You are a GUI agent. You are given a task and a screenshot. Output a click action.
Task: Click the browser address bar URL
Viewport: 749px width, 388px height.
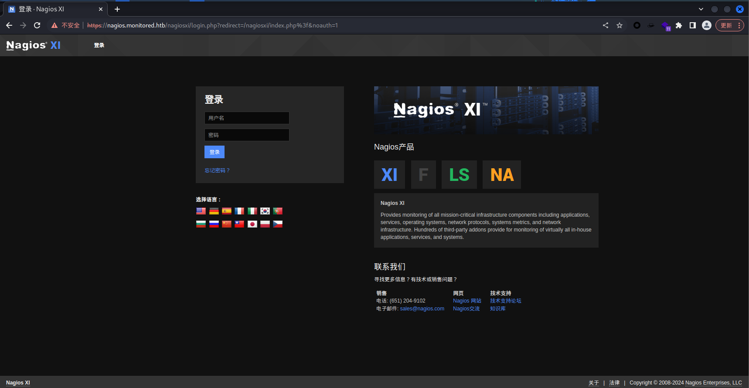pos(212,25)
